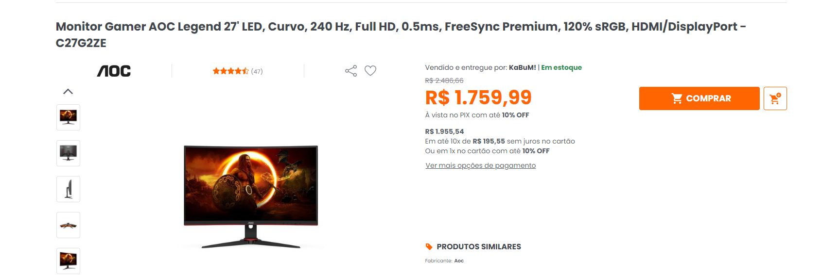The height and width of the screenshot is (275, 822).
Task: Select the monitor back-view thumbnail
Action: click(x=68, y=153)
